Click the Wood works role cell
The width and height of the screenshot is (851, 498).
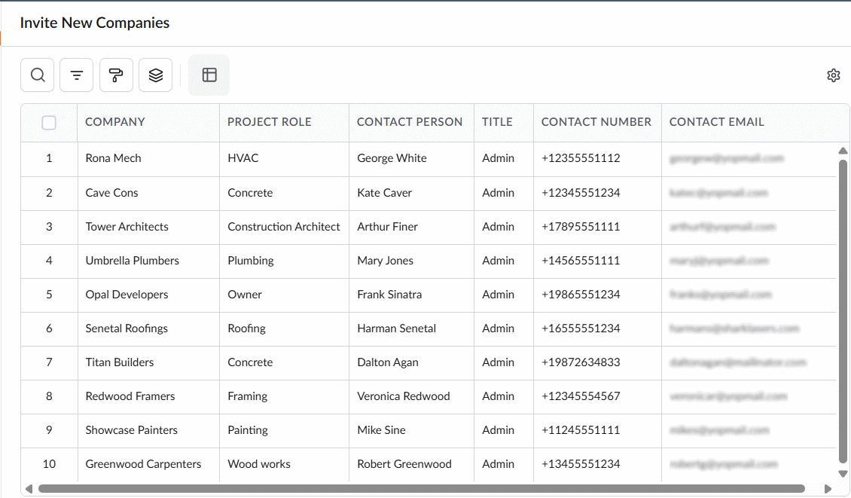click(285, 464)
